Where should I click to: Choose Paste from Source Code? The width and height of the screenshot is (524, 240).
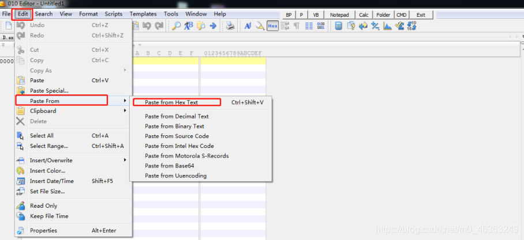[201, 136]
